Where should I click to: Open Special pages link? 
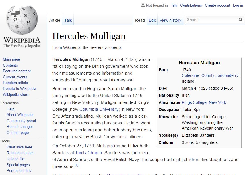tap(18, 165)
